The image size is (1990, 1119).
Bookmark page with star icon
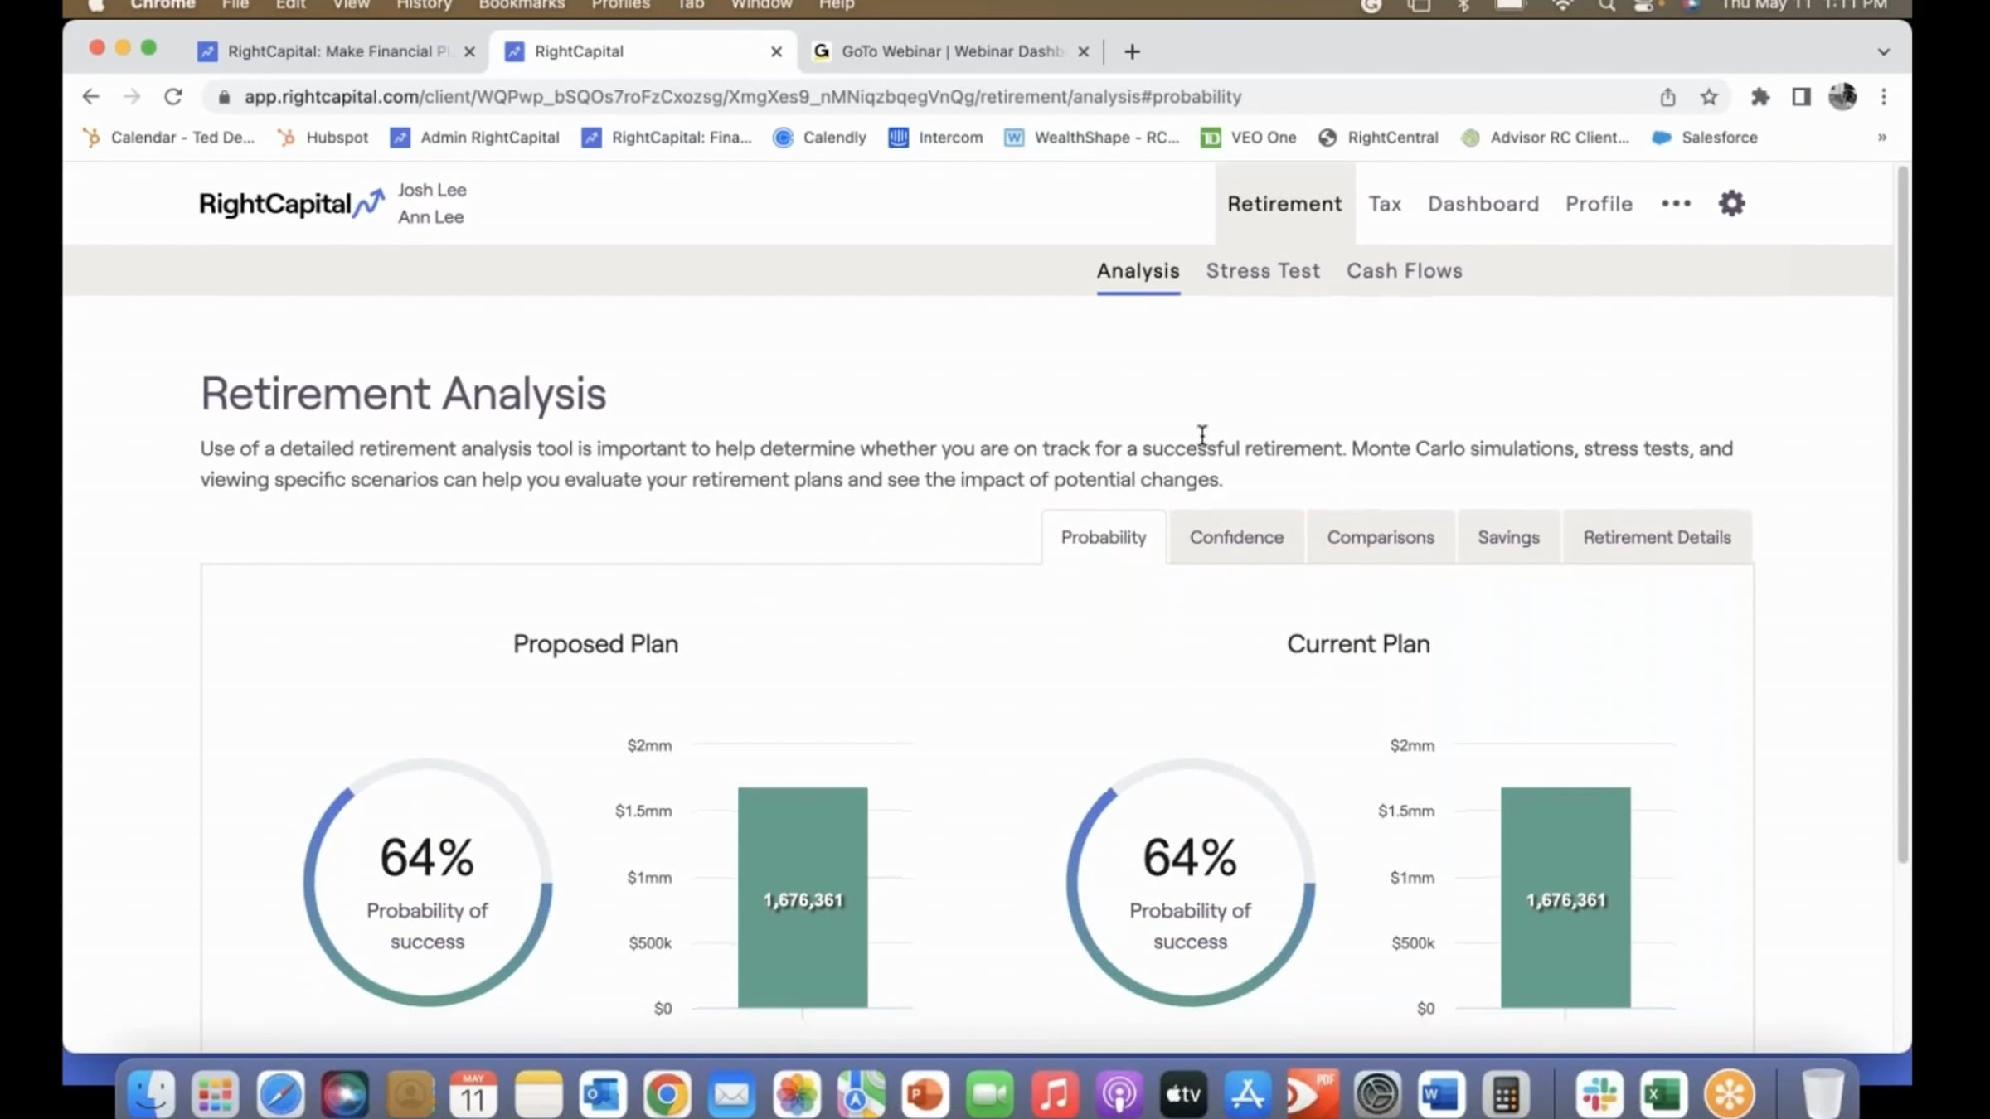(1709, 97)
